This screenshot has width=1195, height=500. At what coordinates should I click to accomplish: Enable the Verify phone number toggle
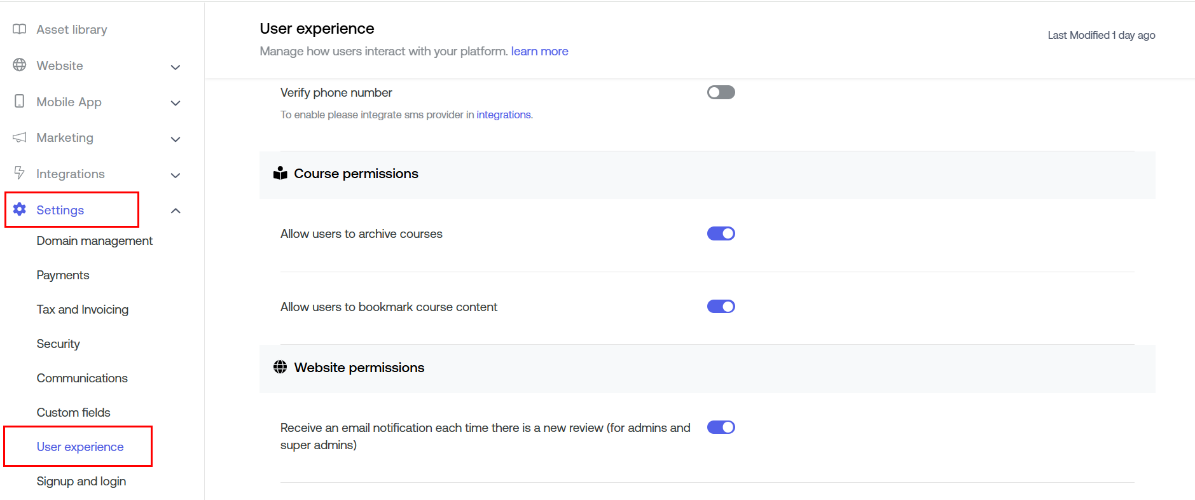[721, 92]
